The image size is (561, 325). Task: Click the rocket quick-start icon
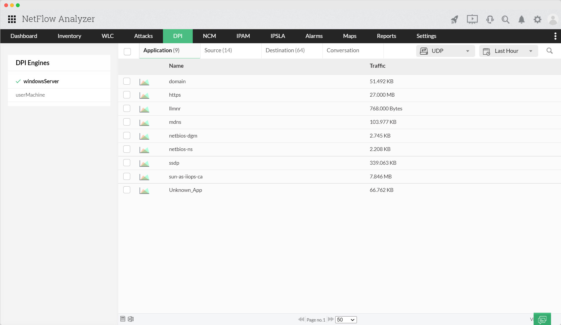[454, 20]
